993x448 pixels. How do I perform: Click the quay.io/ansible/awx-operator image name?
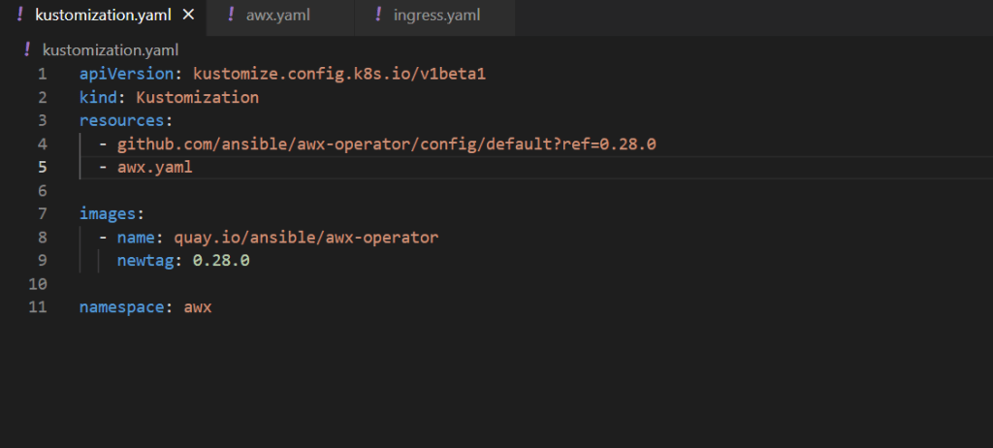pyautogui.click(x=306, y=238)
